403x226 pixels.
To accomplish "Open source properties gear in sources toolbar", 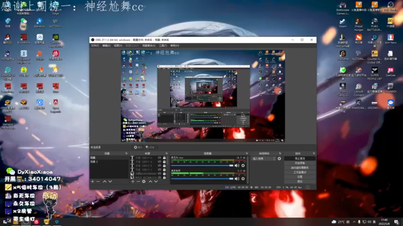I will [x=144, y=181].
